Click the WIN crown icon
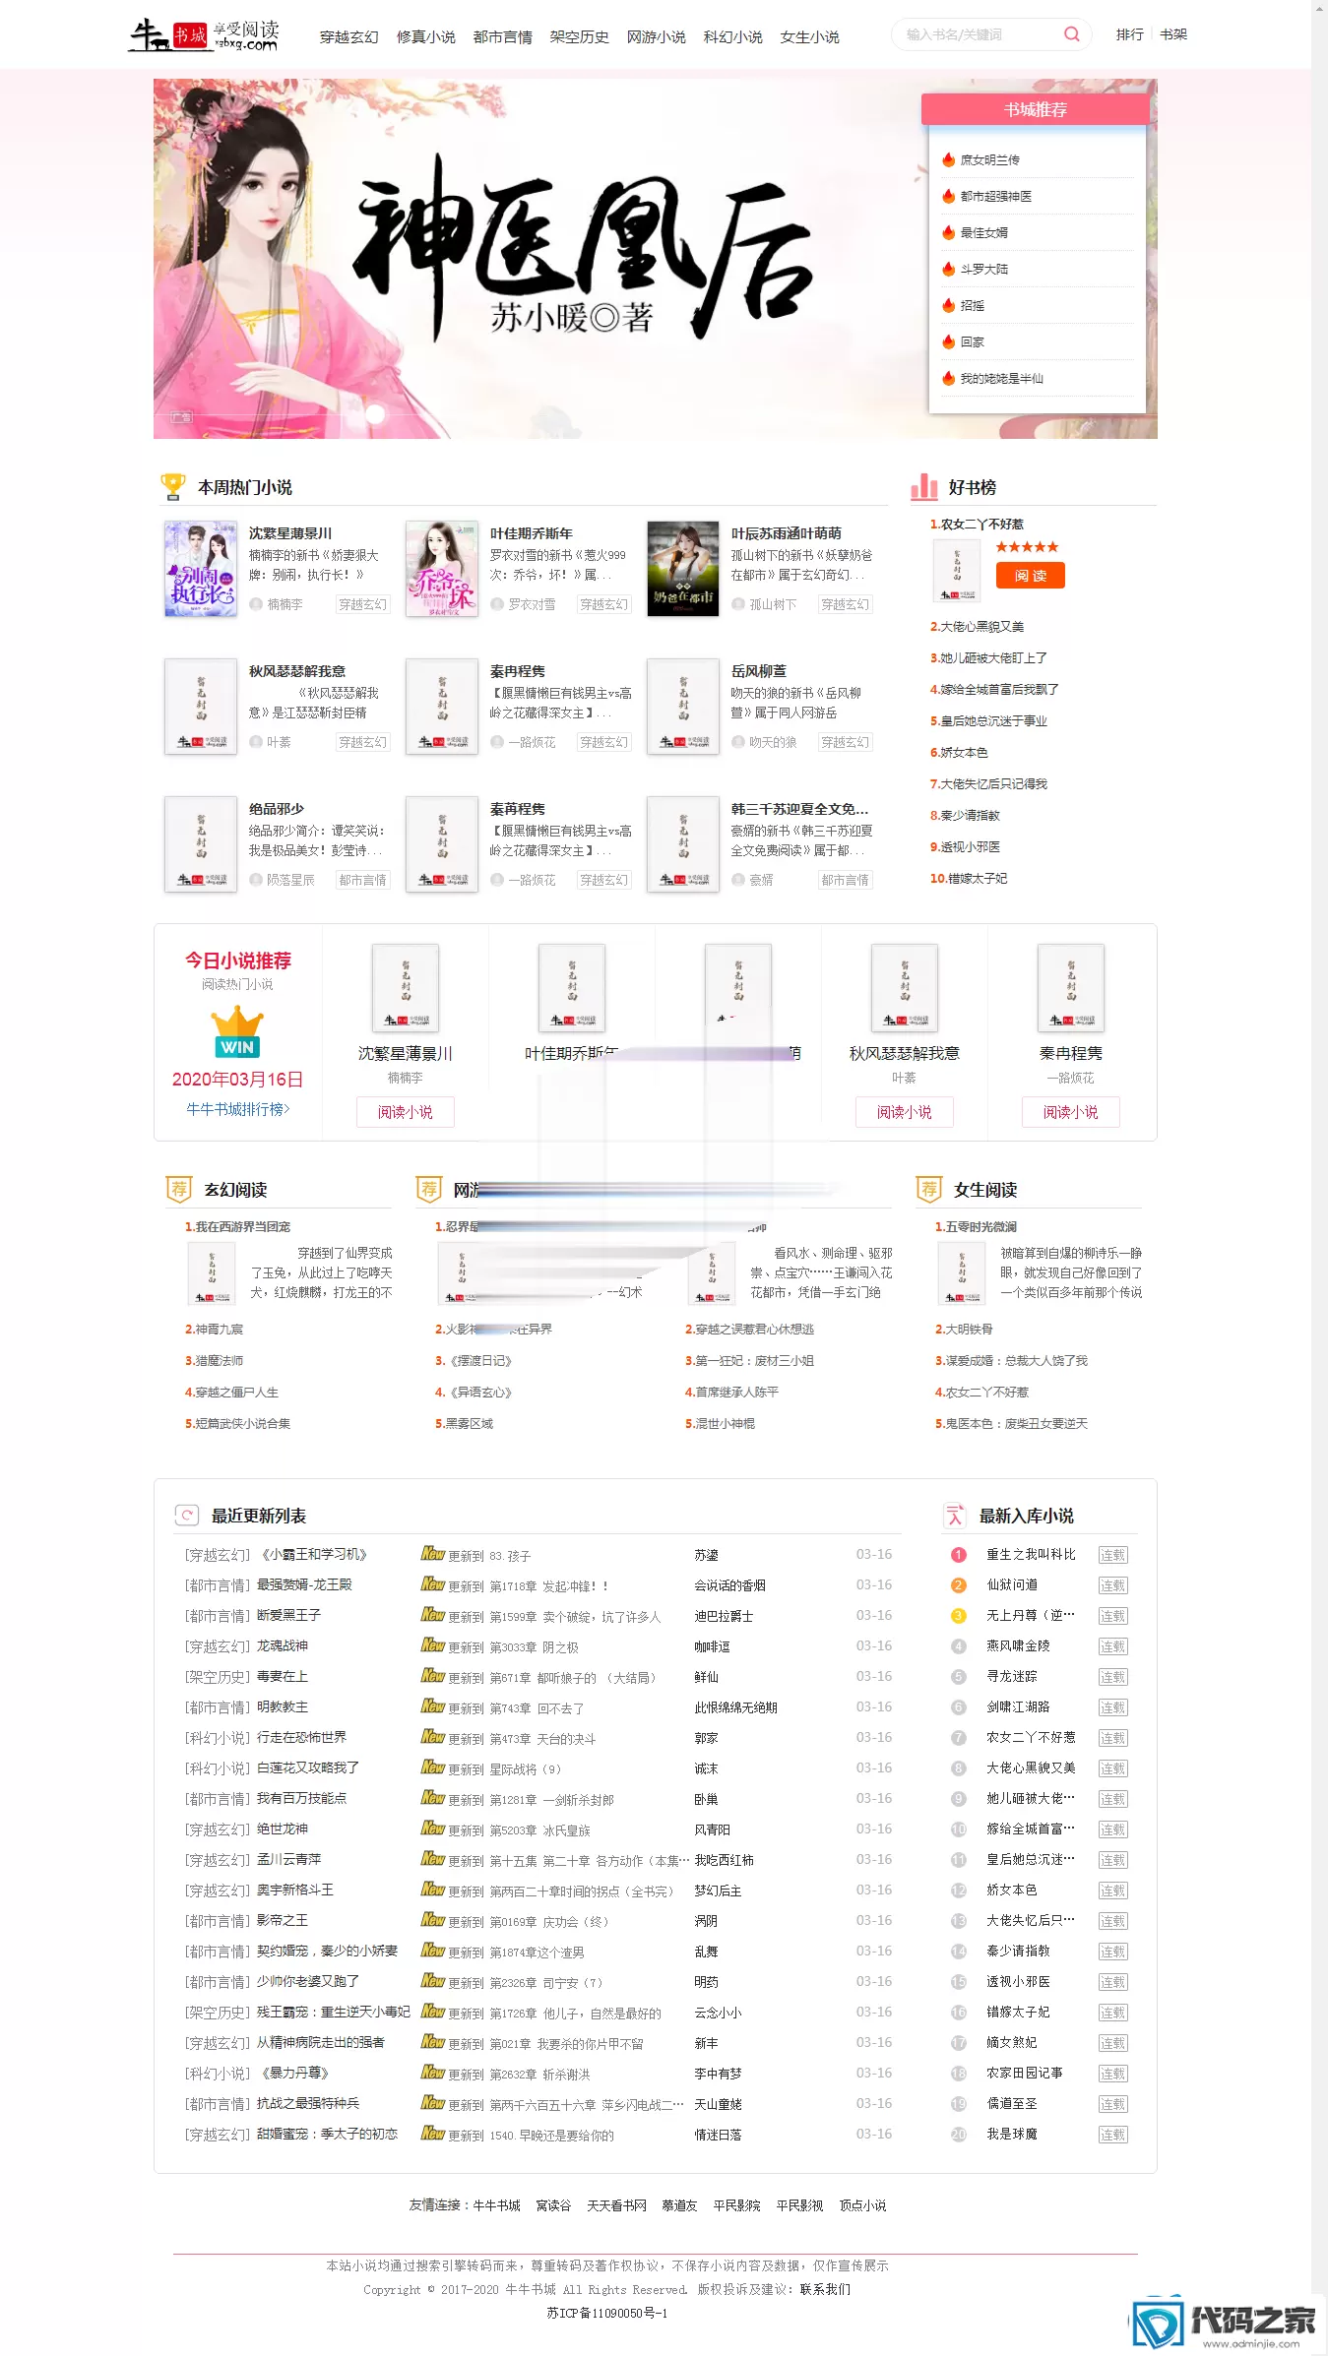Viewport: 1328px width, 2356px height. point(237,1031)
